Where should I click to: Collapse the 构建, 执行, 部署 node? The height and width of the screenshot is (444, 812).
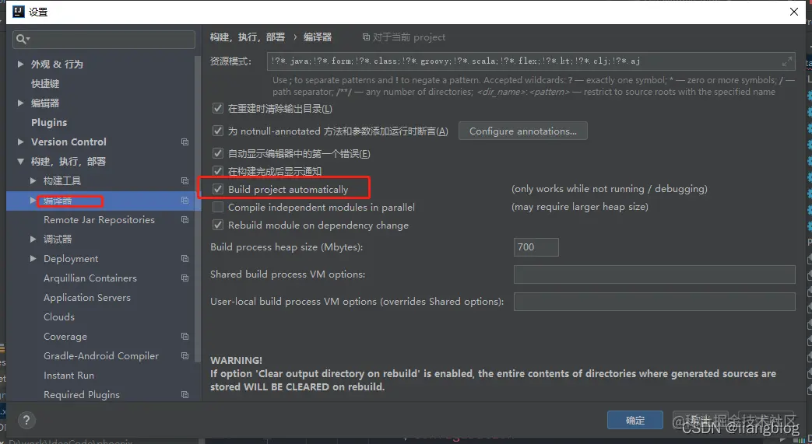click(x=21, y=162)
